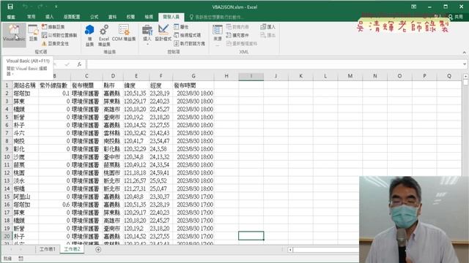Screen dimensions: 469x263
Task: Open Ribbon Display Options in the title bar
Action: click(x=413, y=7)
